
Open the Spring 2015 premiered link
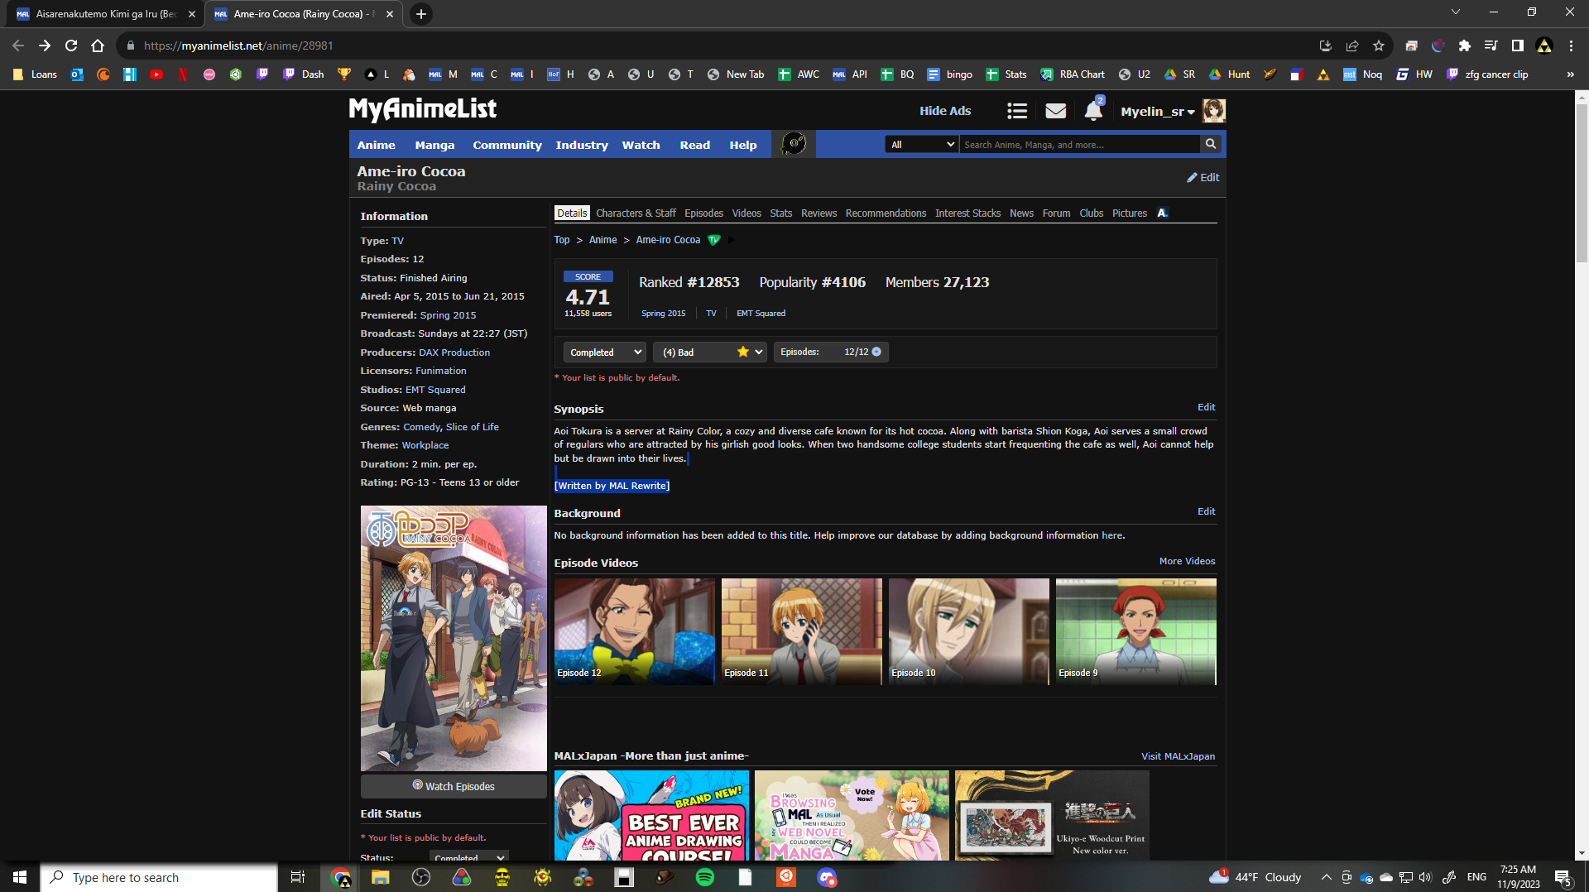tap(448, 315)
